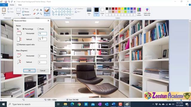Click the Type here to search box
The image size is (191, 107).
(x=31, y=104)
